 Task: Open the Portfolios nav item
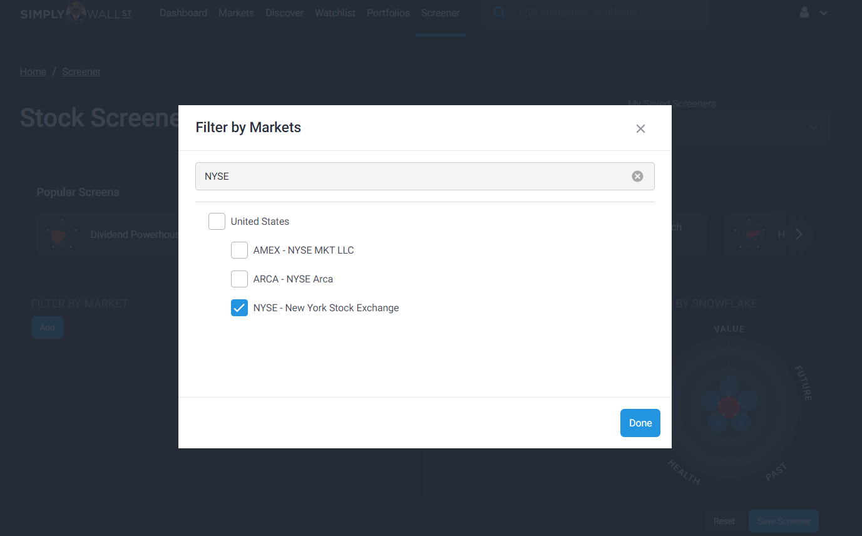[388, 13]
